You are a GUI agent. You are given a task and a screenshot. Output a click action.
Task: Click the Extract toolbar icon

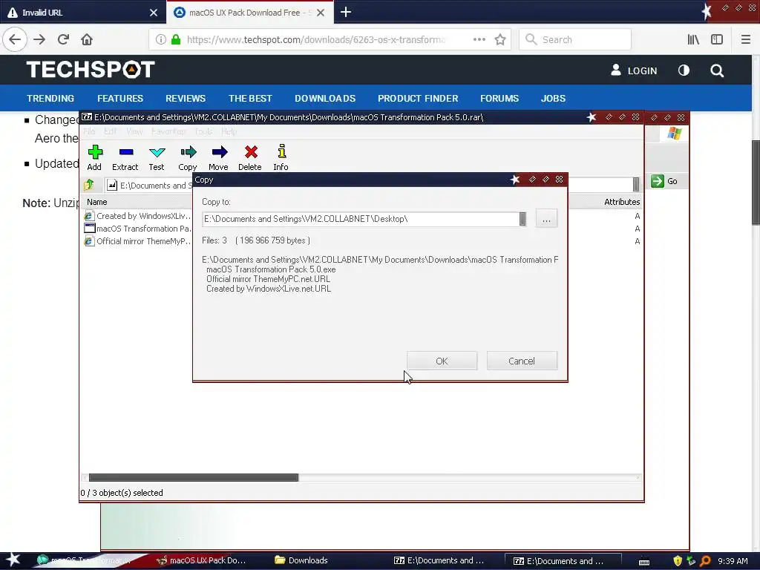pos(125,157)
